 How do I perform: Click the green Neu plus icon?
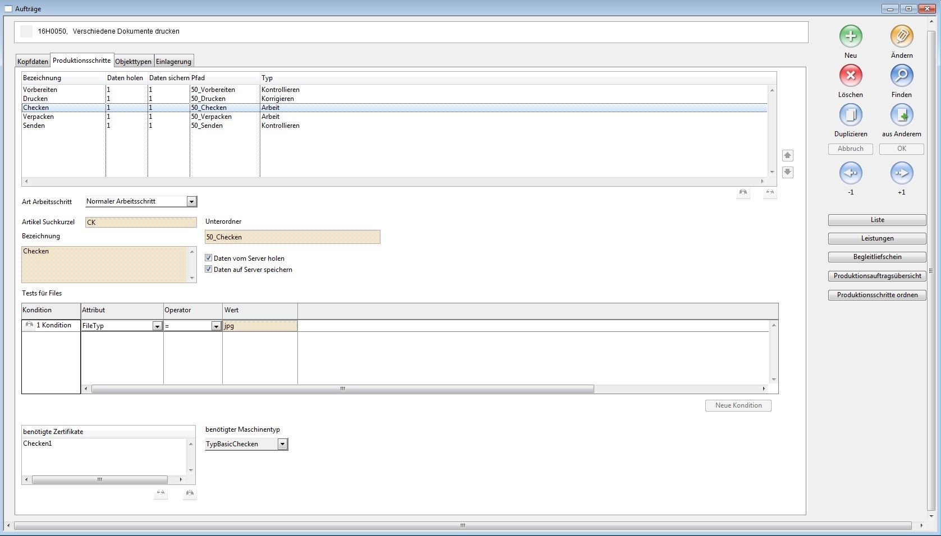pyautogui.click(x=850, y=36)
